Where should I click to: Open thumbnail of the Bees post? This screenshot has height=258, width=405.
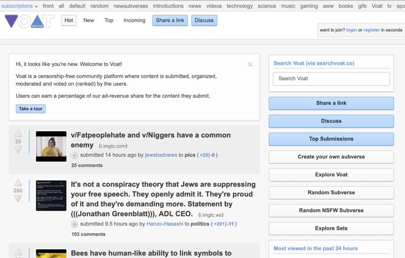[51, 253]
